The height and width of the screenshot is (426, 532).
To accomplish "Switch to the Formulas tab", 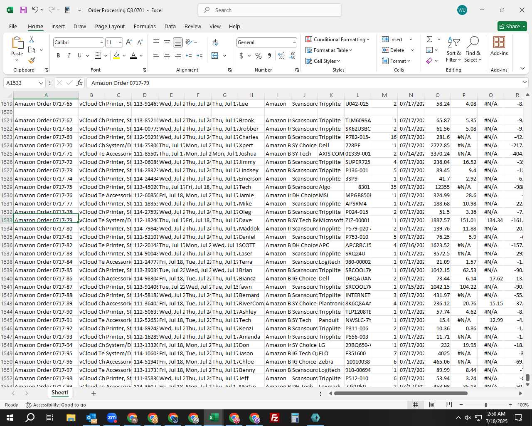I will (x=145, y=26).
